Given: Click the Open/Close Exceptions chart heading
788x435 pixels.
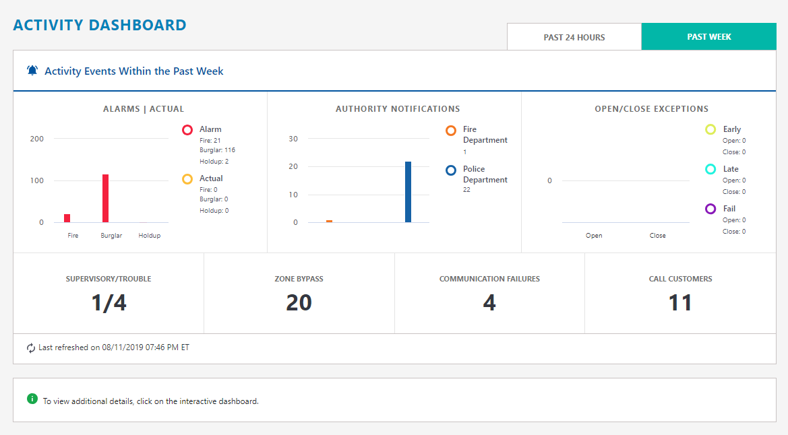Looking at the screenshot, I should [651, 108].
